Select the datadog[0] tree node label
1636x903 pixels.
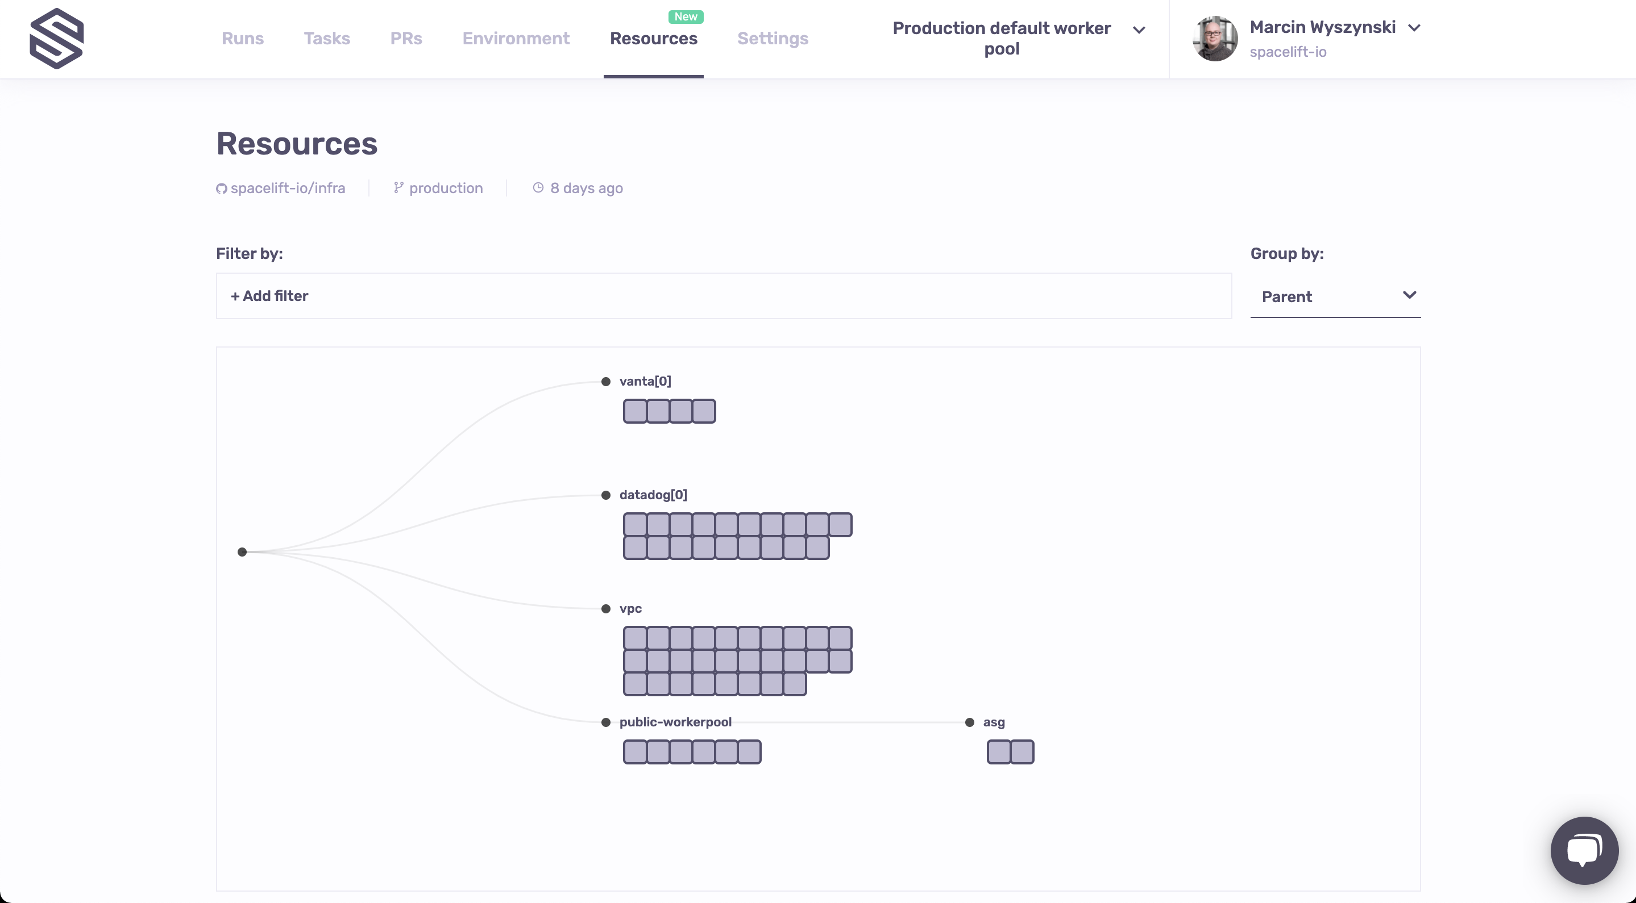[x=653, y=495]
